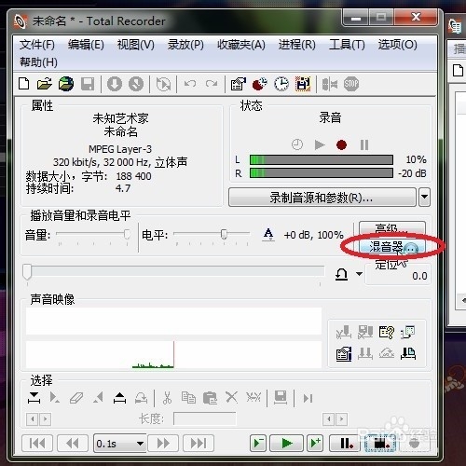Open the scheduler clock icon
The height and width of the screenshot is (466, 466).
[x=281, y=84]
